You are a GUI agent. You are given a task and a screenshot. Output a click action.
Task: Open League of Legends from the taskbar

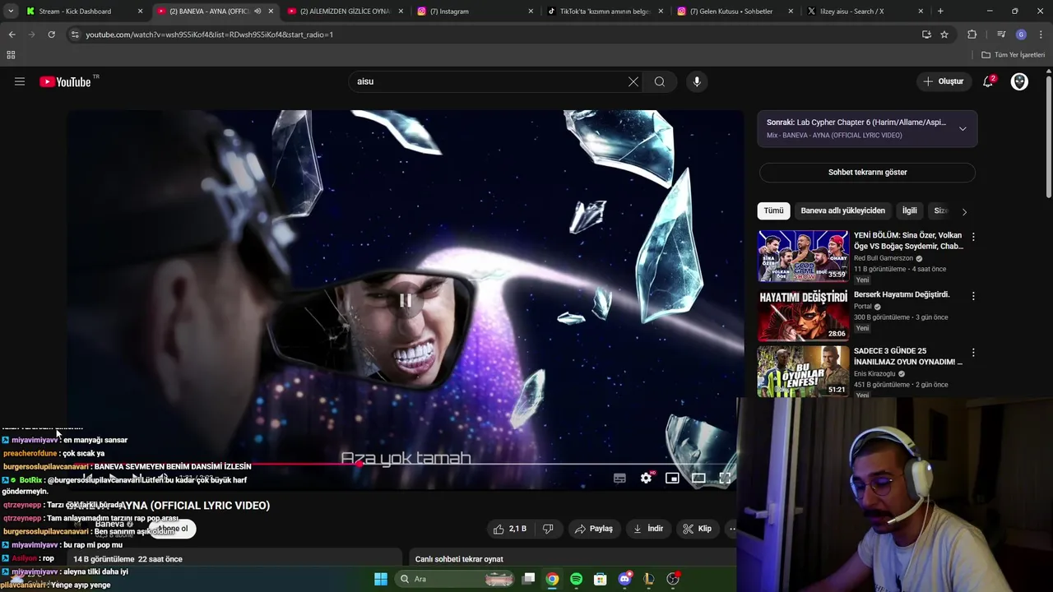tap(648, 579)
